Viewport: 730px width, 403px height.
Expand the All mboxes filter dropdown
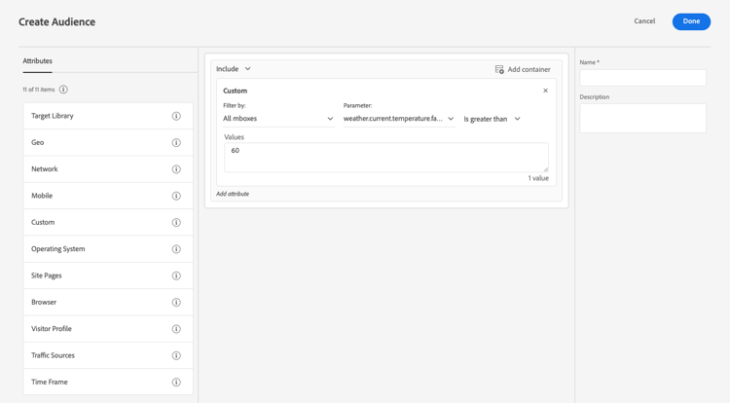coord(278,119)
